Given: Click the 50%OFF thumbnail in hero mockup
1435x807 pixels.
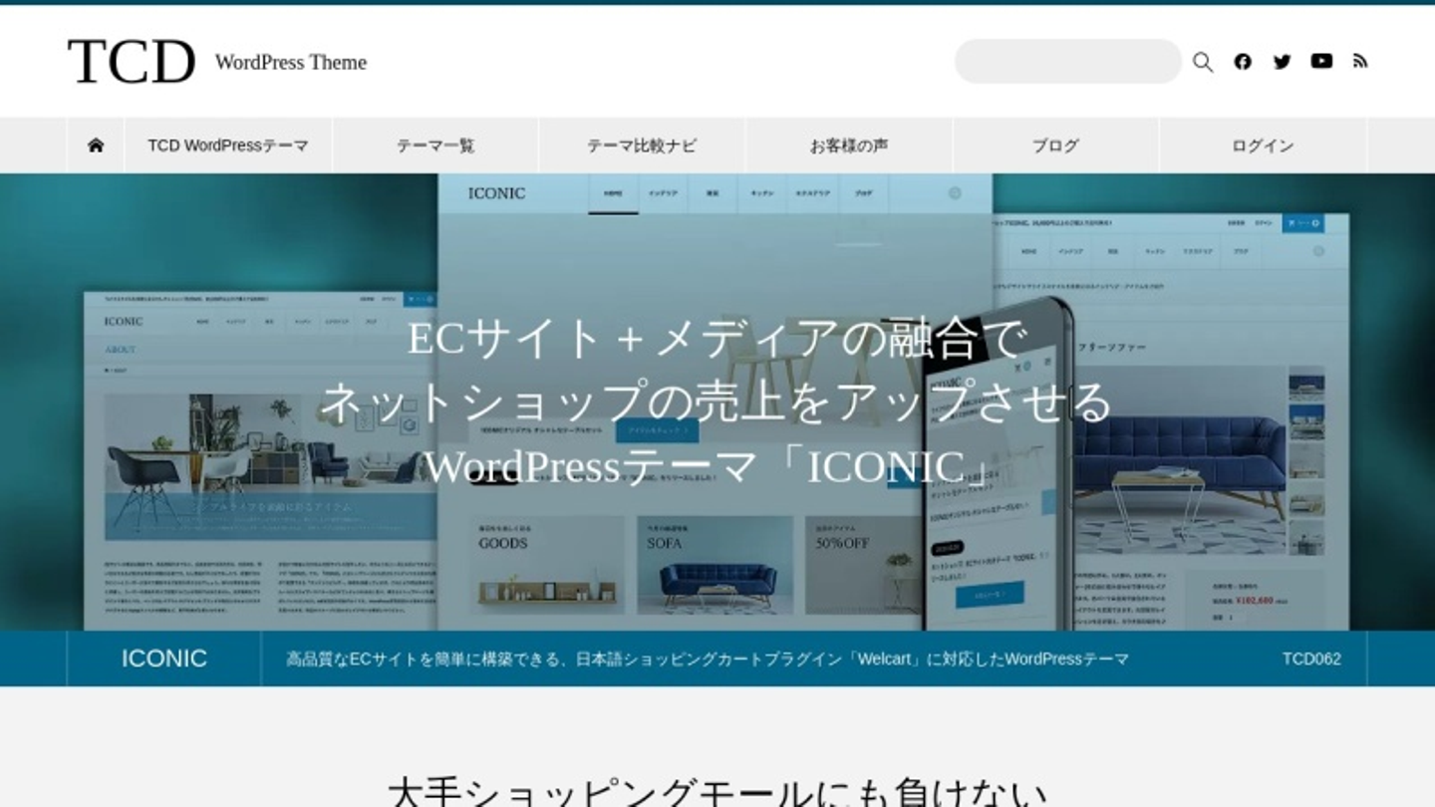Looking at the screenshot, I should (863, 564).
